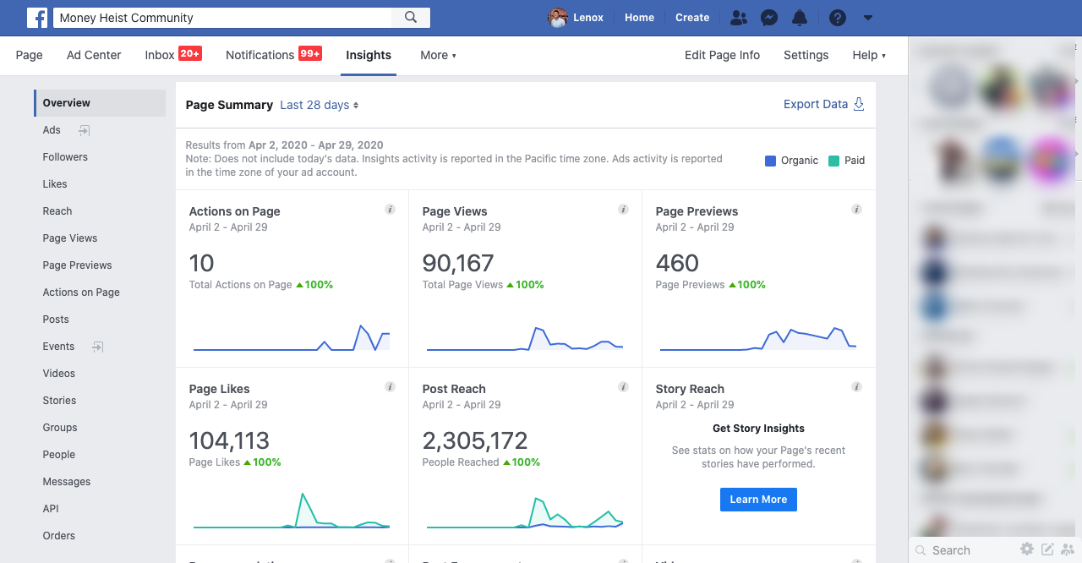Screen dimensions: 1082x563
Task: Select Reach in sidebar
Action: (x=57, y=211)
